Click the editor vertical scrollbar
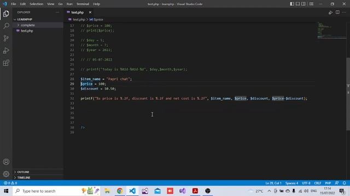This screenshot has height=196, width=350. pyautogui.click(x=348, y=94)
